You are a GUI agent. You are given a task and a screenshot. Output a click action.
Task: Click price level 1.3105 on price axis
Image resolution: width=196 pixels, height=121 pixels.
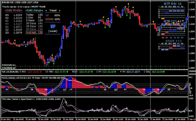point(192,24)
